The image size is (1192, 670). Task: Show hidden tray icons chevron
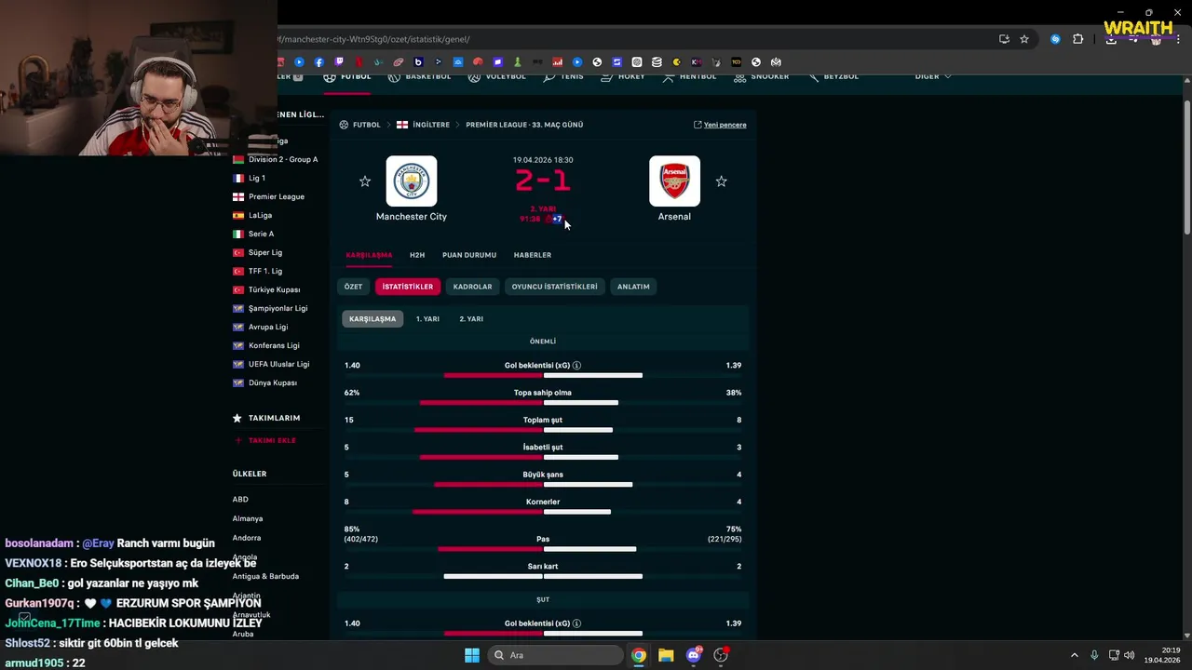tap(1074, 655)
